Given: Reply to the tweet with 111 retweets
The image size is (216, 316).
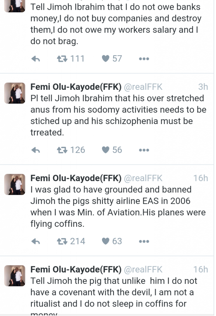Looking at the screenshot, I should click(36, 59).
